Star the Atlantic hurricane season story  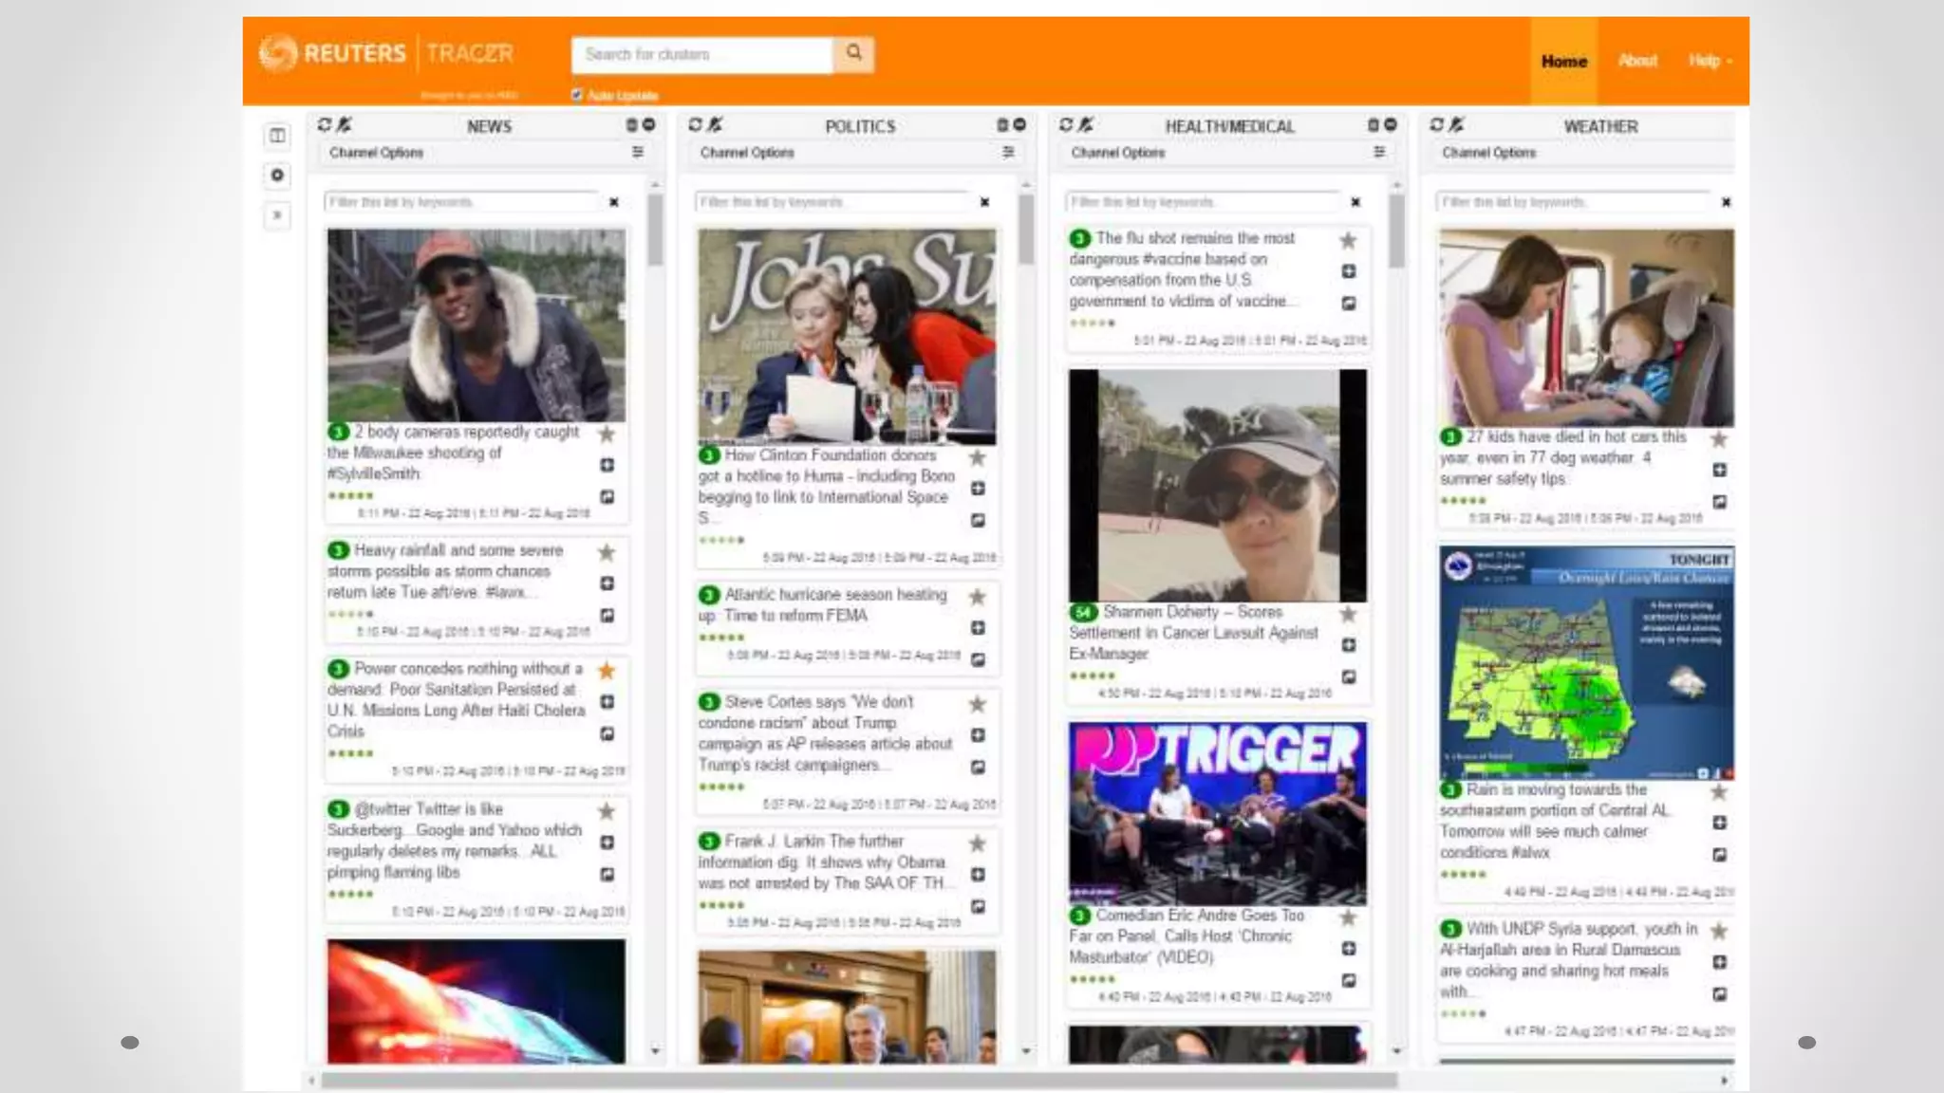(x=977, y=597)
